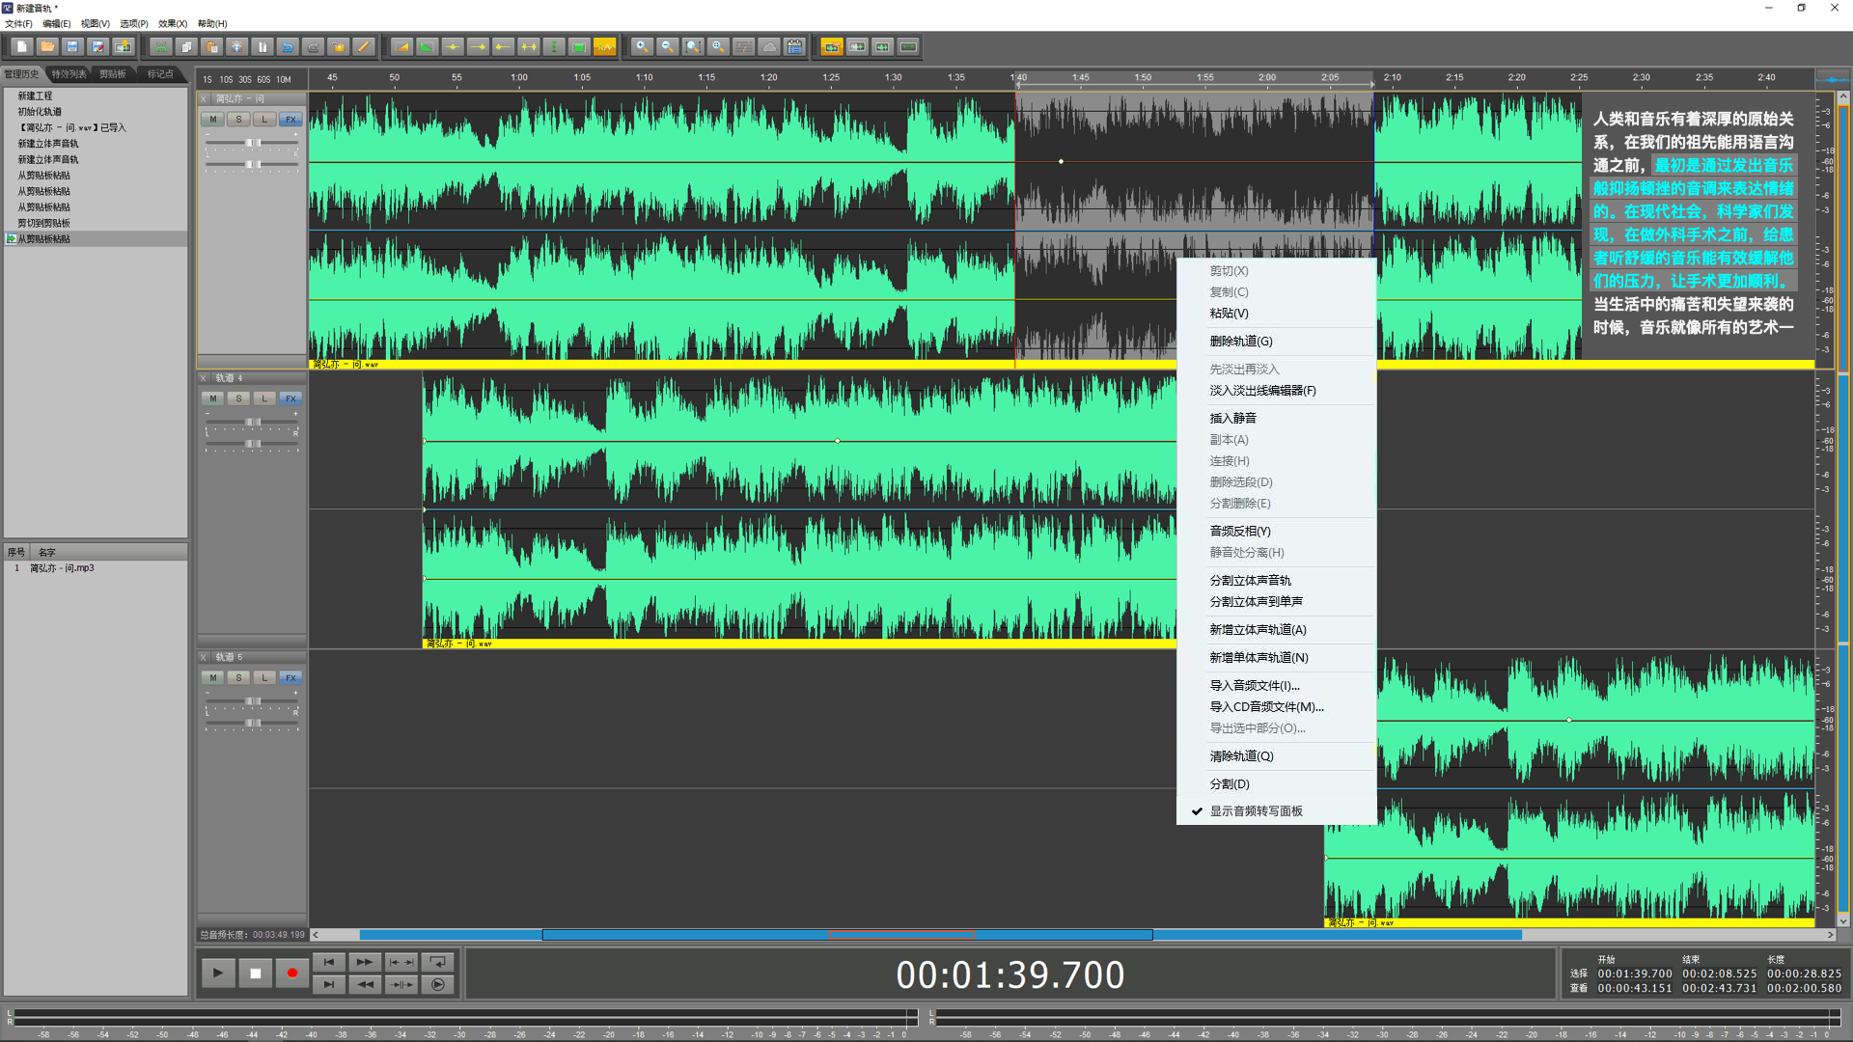Mute track 4 with its M button
Viewport: 1853px width, 1042px height.
click(x=212, y=398)
